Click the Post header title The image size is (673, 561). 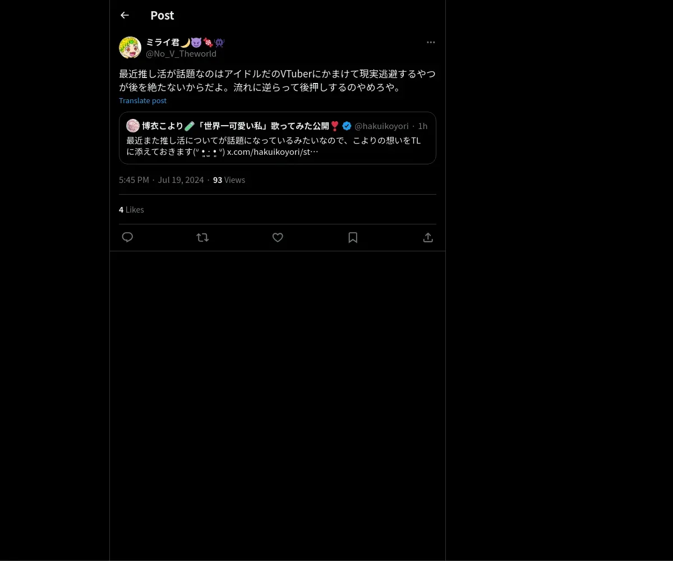tap(162, 15)
